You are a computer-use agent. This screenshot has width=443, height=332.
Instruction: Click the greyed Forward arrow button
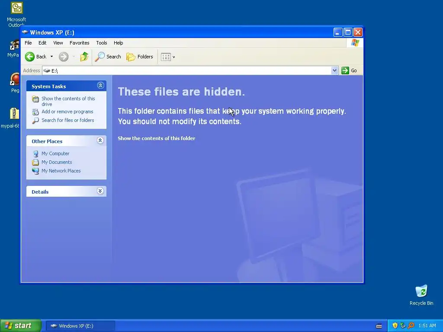(64, 57)
